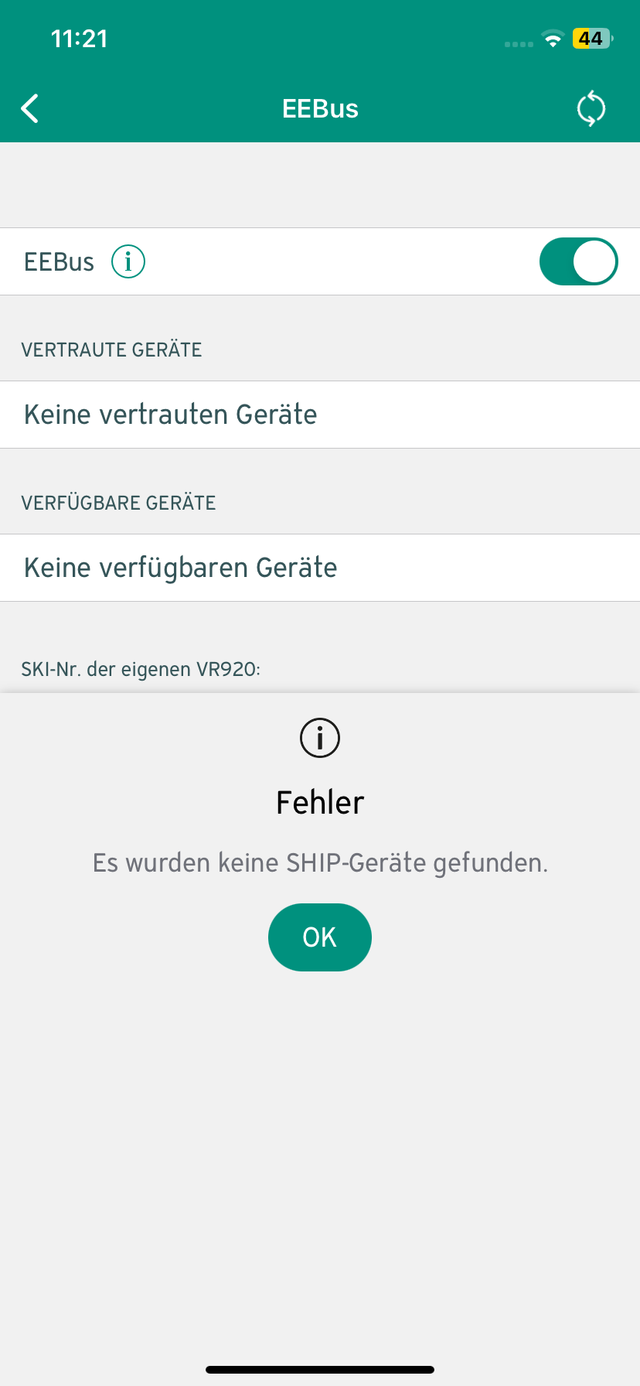Tap the EEBus label beside the info icon
Viewport: 640px width, 1386px height.
click(x=60, y=262)
